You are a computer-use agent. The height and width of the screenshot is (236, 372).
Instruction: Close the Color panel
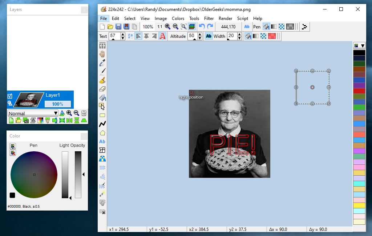[84, 136]
